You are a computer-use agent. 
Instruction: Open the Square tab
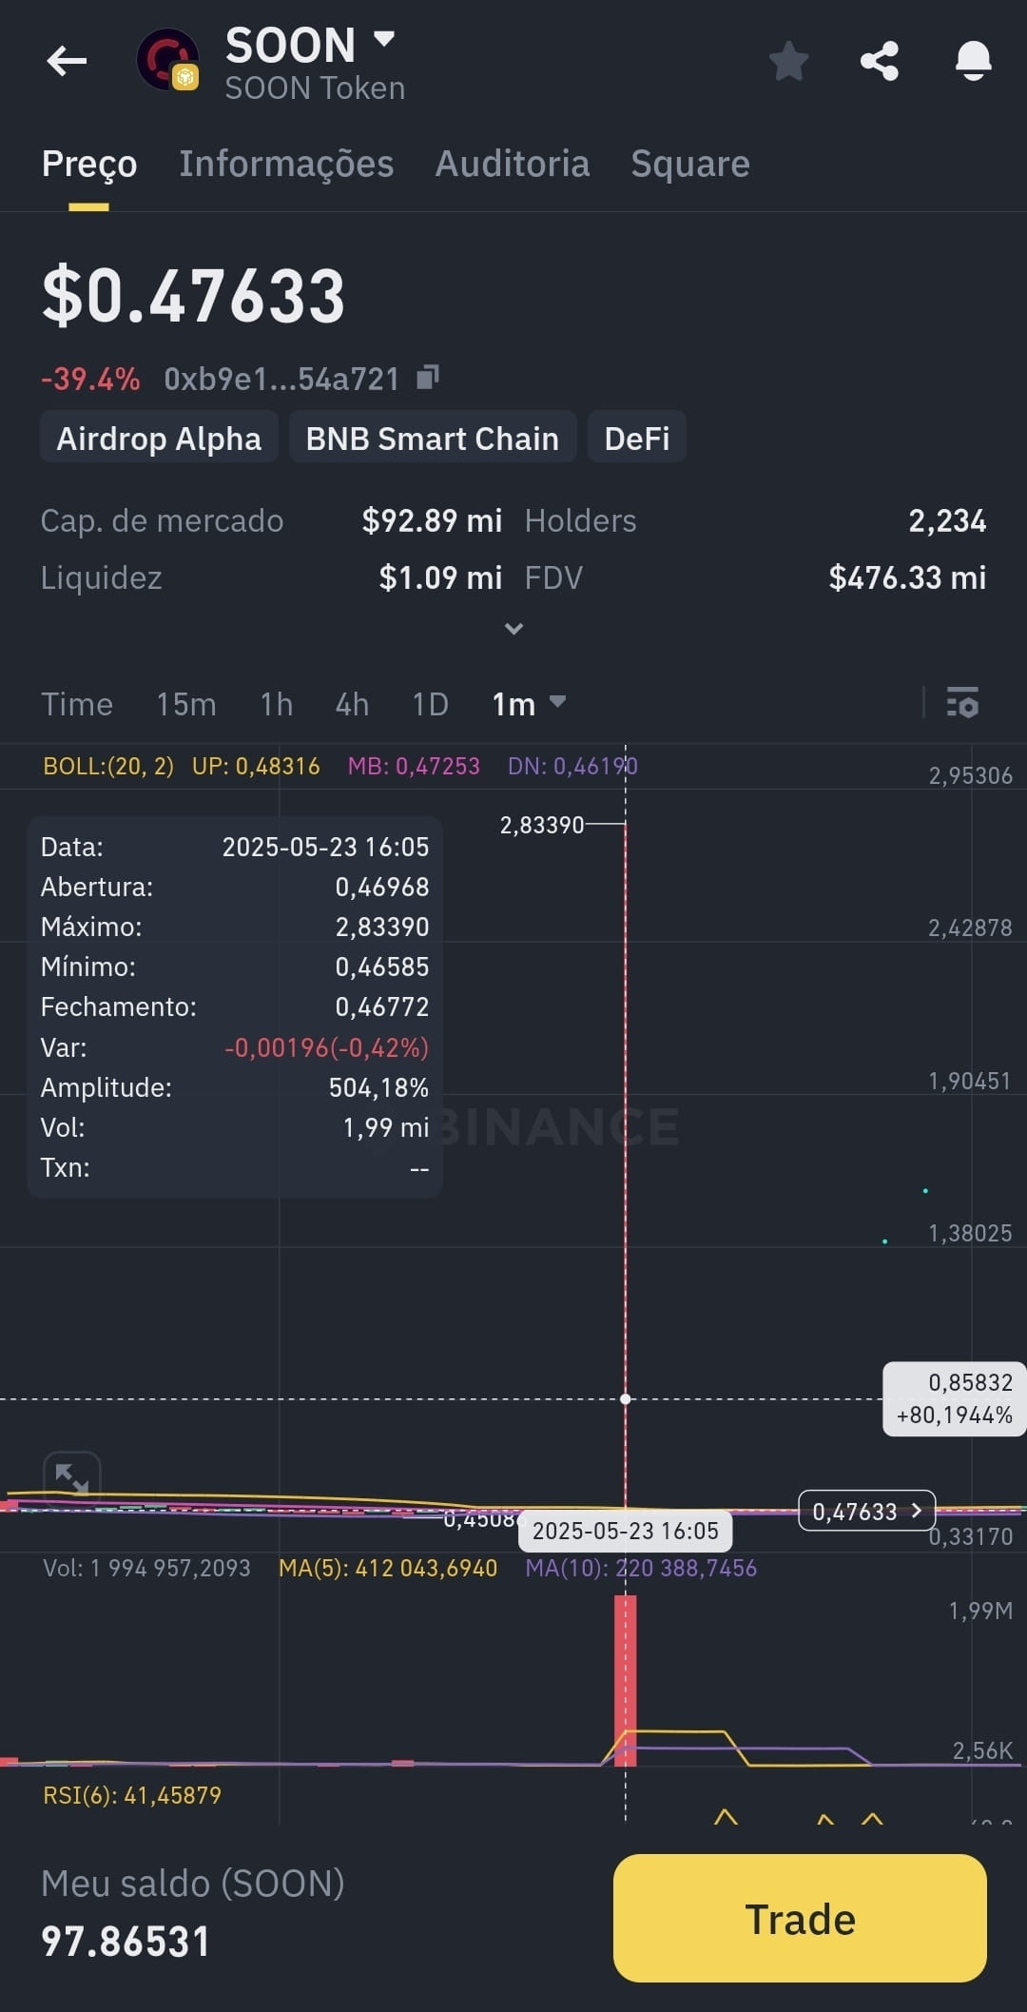click(x=690, y=164)
